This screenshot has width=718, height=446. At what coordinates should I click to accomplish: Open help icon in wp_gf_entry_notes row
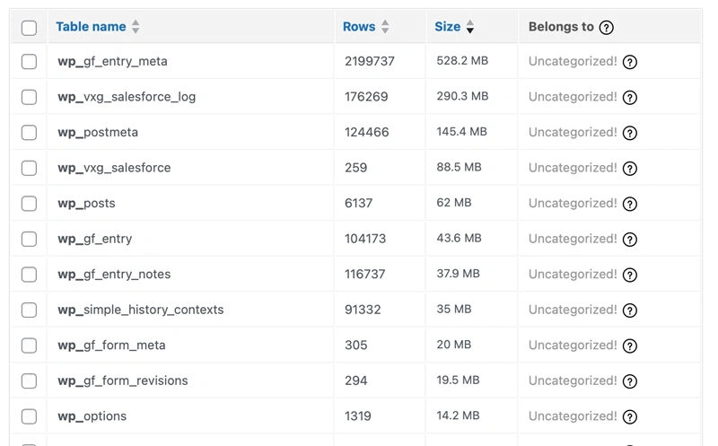pyautogui.click(x=630, y=275)
